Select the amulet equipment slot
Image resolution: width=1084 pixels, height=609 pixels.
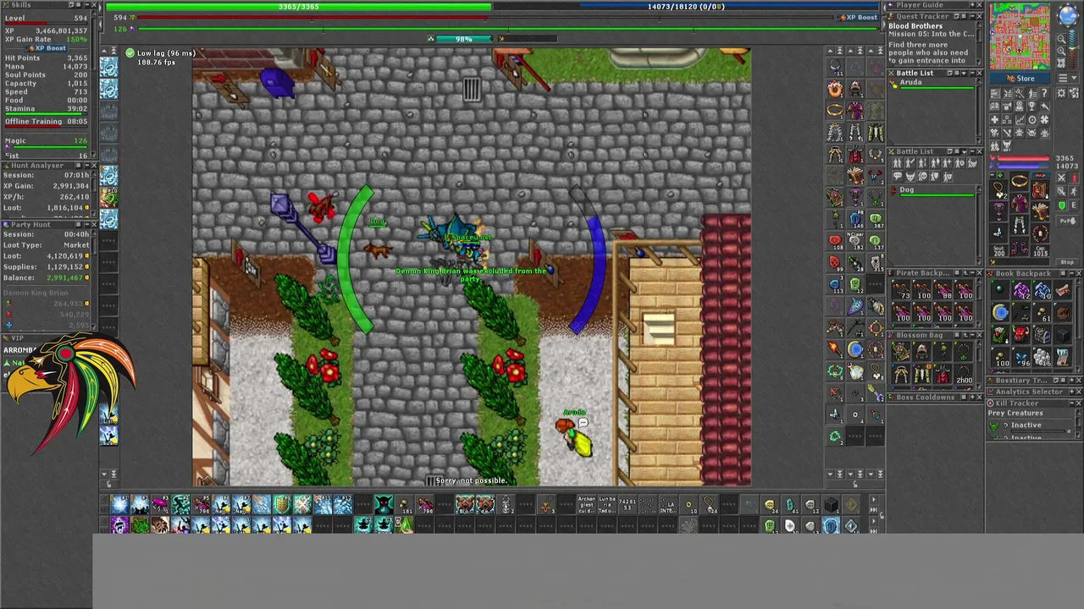pos(998,190)
